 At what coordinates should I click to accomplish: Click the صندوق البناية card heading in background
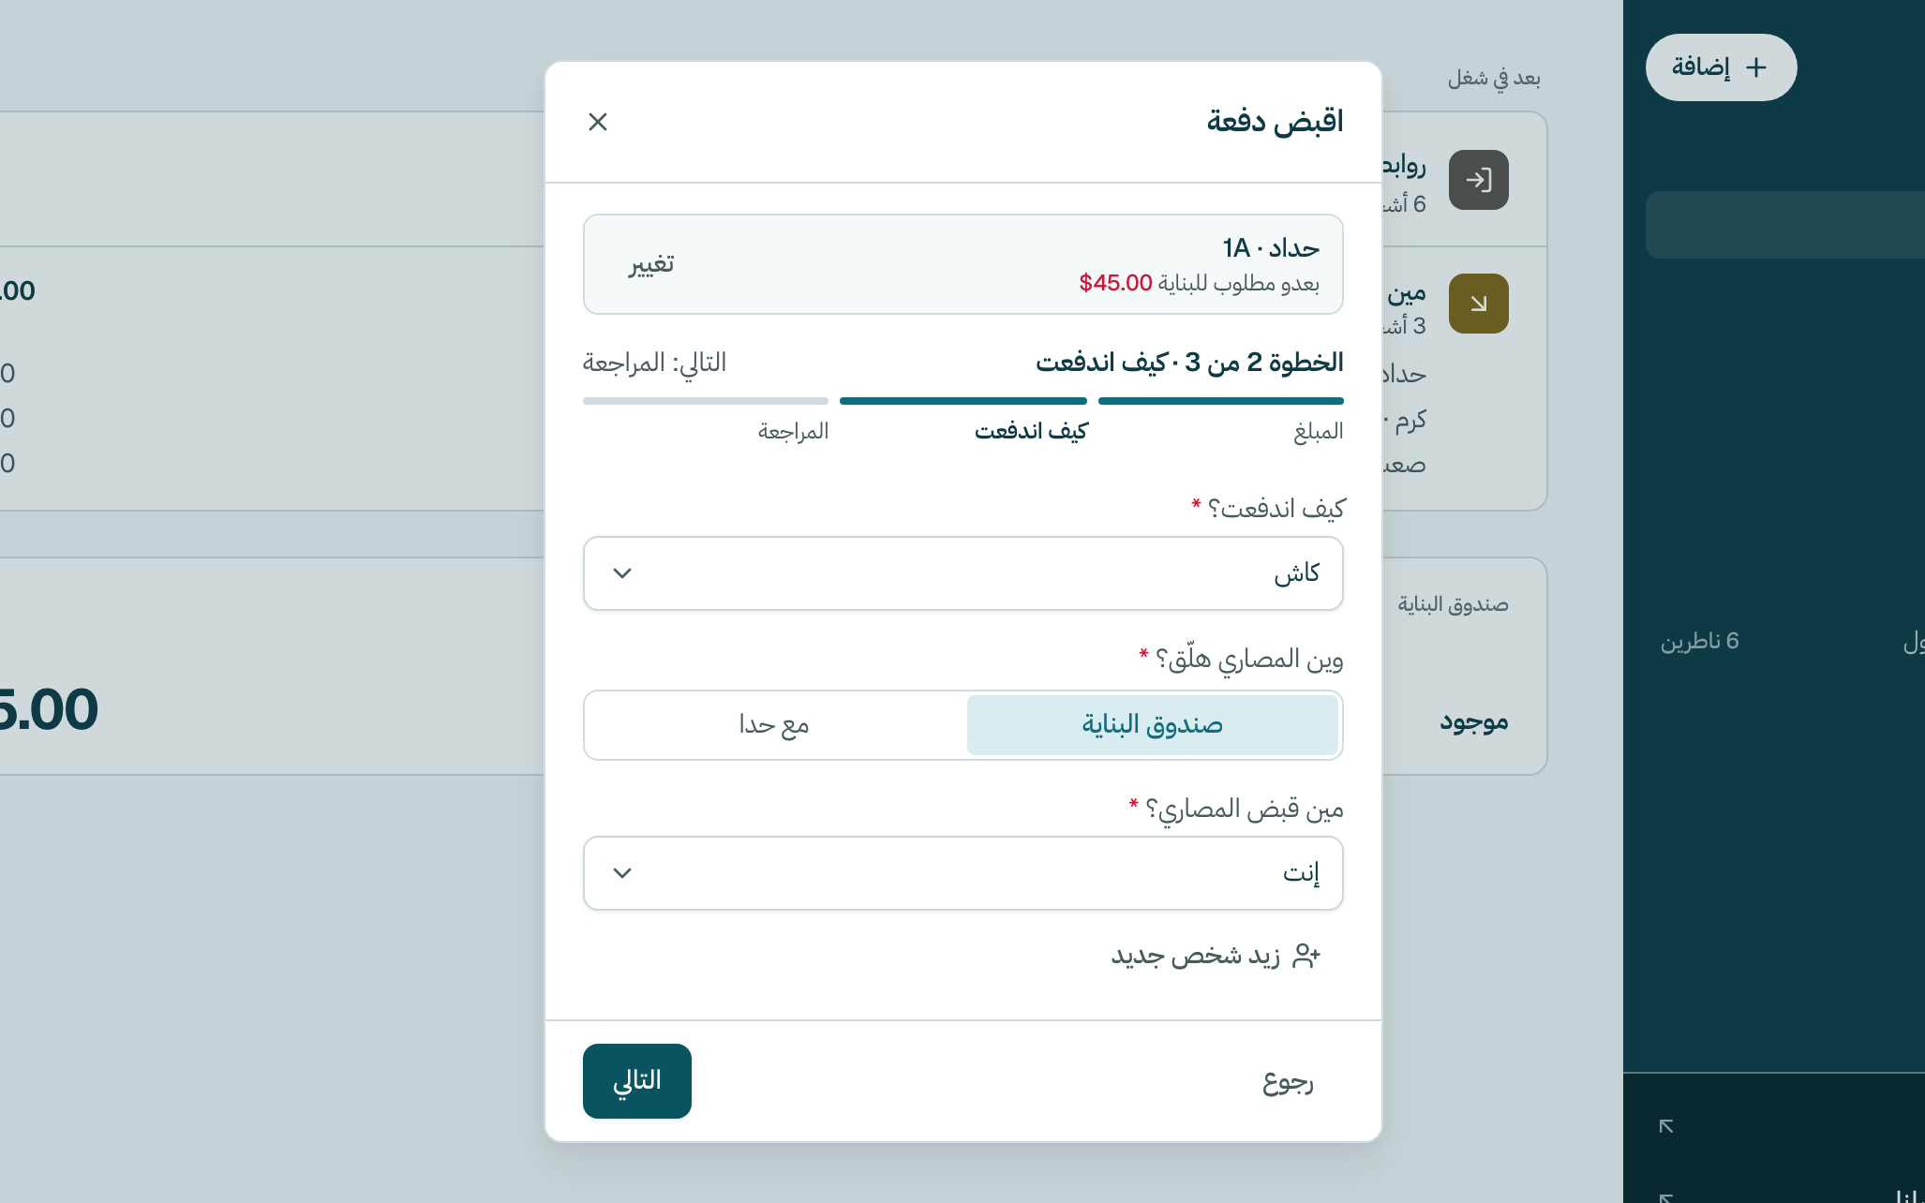click(1453, 604)
